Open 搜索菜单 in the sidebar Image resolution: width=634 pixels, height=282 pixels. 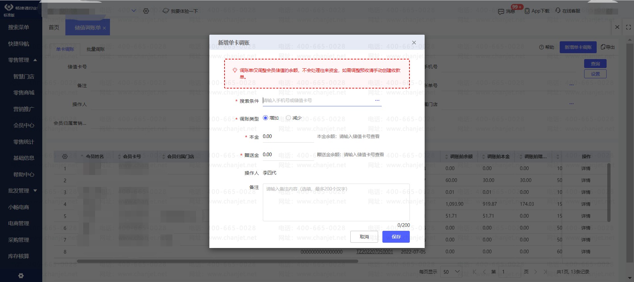click(x=19, y=27)
